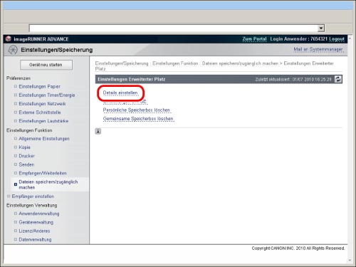
Task: Open Allgemeine Einstellungen in sidebar
Action: 44,139
